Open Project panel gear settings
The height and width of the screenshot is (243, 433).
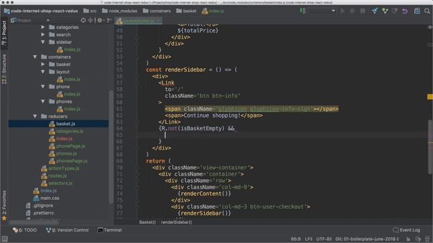[99, 20]
